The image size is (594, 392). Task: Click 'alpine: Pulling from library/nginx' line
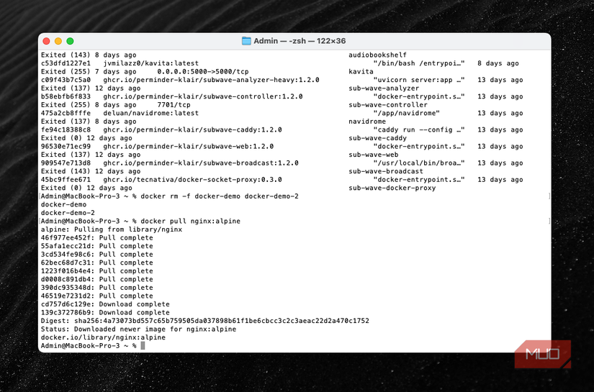[x=112, y=229]
